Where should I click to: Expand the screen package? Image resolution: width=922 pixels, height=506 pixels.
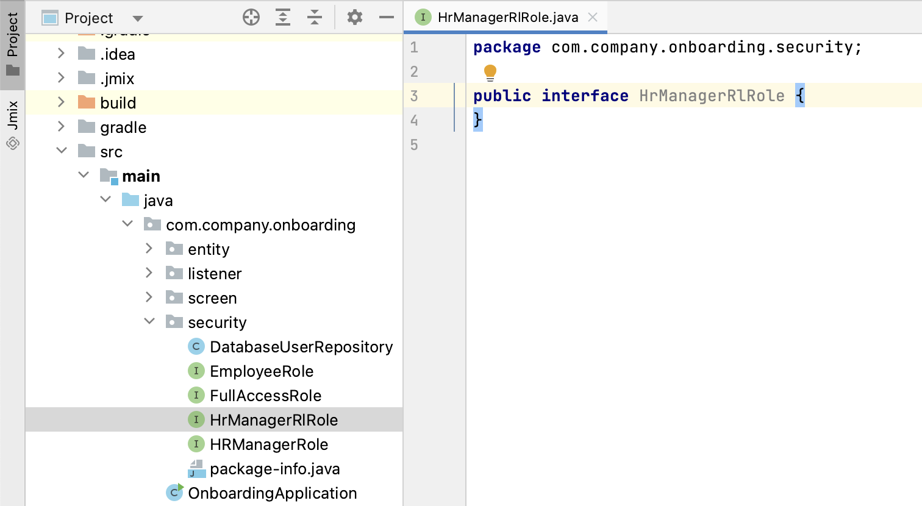[x=149, y=298]
